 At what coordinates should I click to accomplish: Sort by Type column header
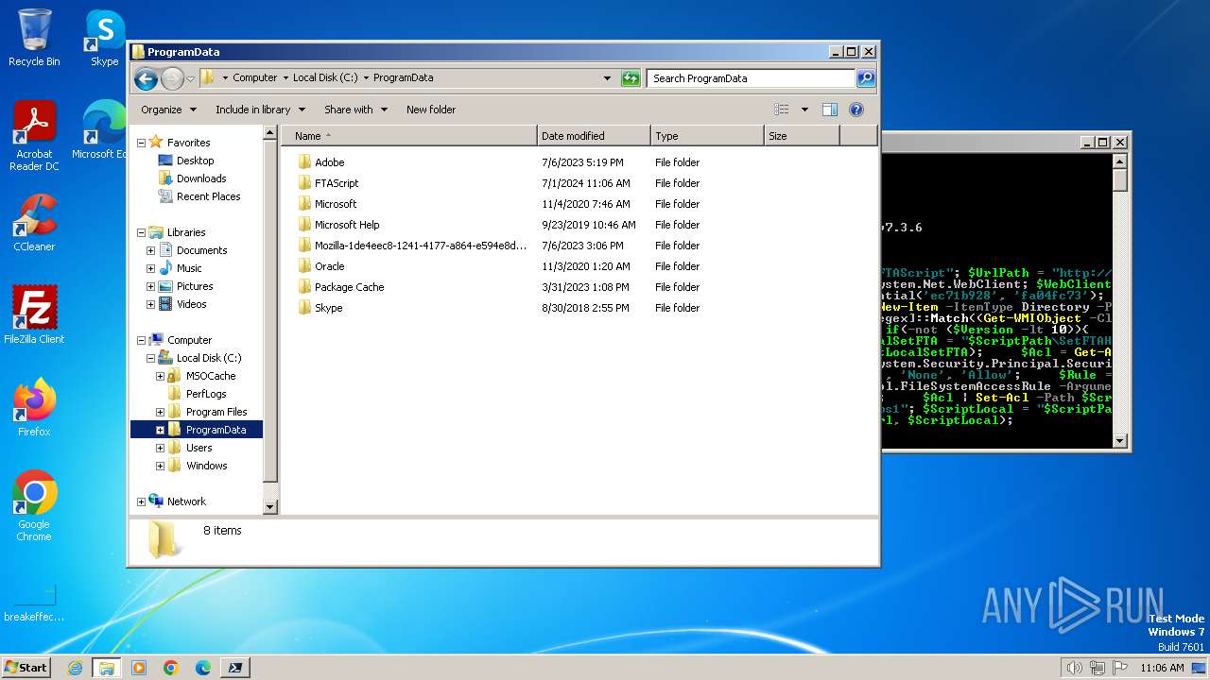tap(707, 136)
